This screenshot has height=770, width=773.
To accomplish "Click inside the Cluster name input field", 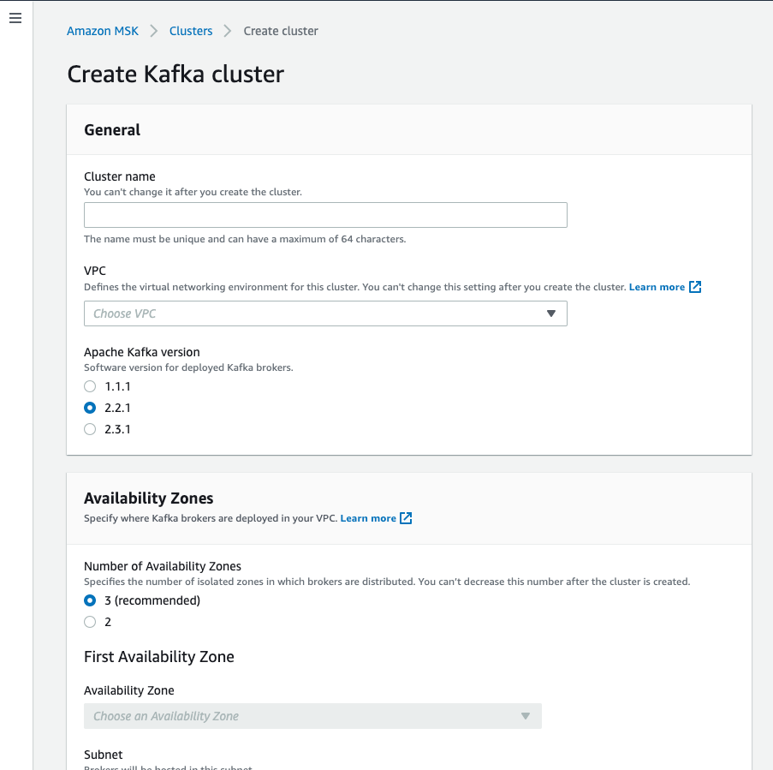I will click(x=325, y=214).
